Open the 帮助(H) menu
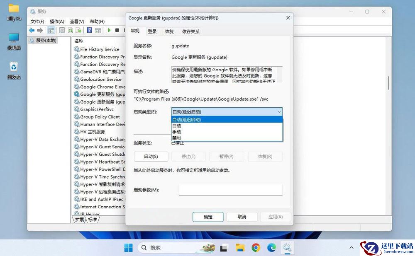 97,22
